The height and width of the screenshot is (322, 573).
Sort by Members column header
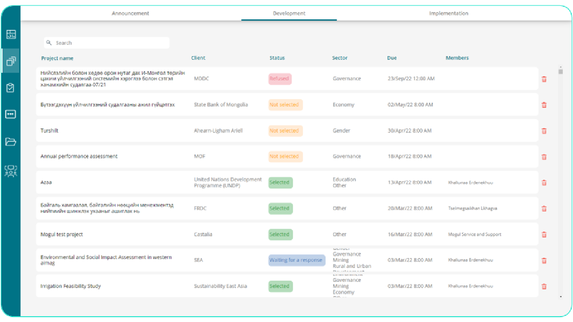tap(457, 58)
